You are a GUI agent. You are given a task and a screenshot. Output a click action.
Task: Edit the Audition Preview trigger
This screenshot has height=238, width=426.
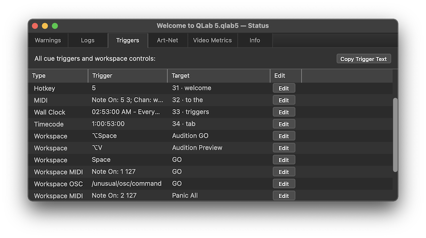284,148
